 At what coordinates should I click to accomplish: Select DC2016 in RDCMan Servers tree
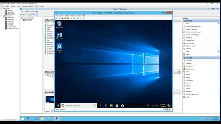click(10, 10)
